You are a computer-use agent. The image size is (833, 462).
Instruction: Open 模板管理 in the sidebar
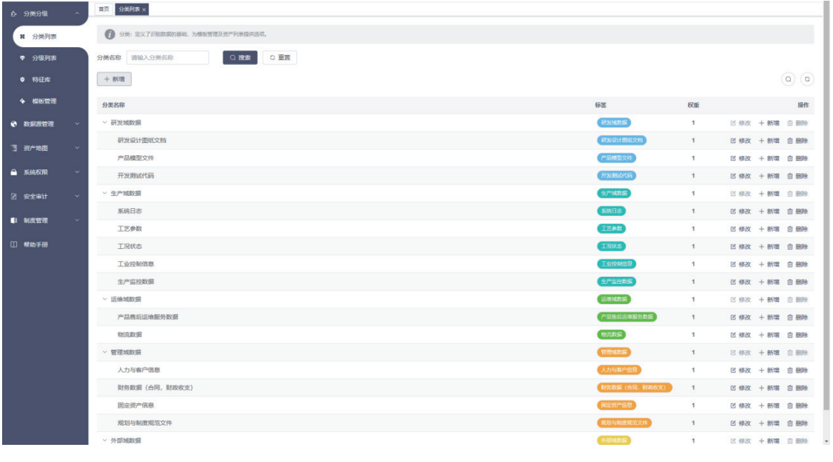[x=43, y=102]
